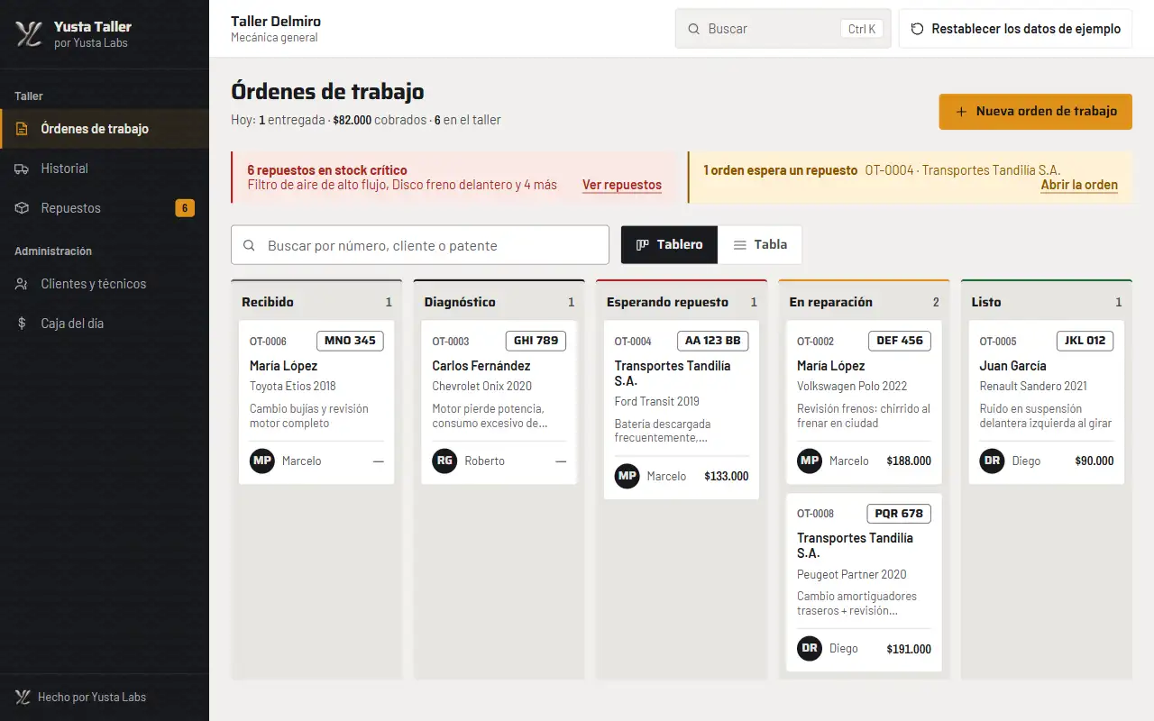Click the plus icon on Nueva orden

click(962, 112)
